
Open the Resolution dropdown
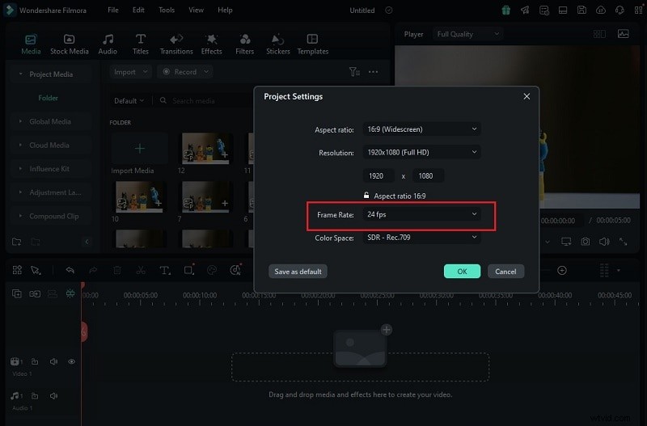(421, 152)
